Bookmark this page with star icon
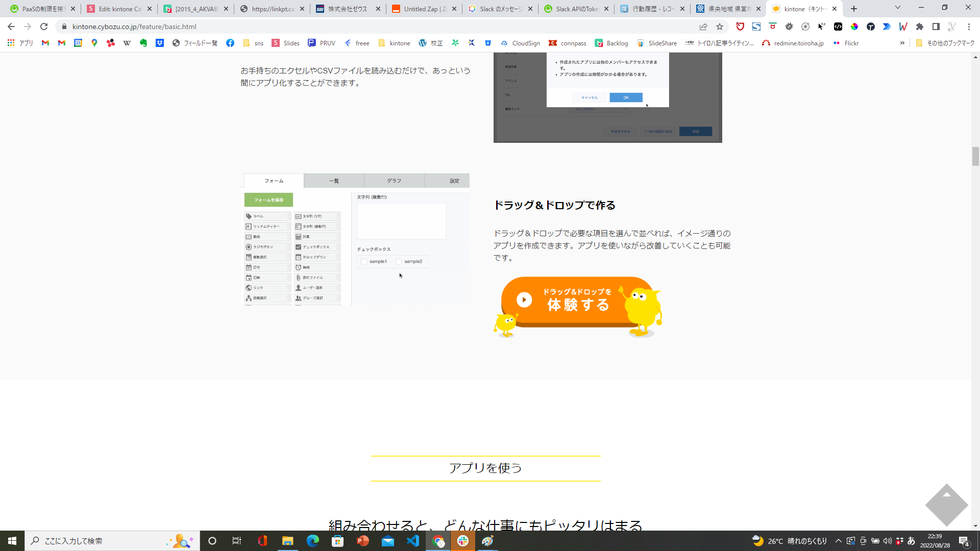Viewport: 980px width, 551px height. [720, 27]
